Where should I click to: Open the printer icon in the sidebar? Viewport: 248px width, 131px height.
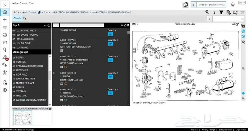tap(5, 35)
